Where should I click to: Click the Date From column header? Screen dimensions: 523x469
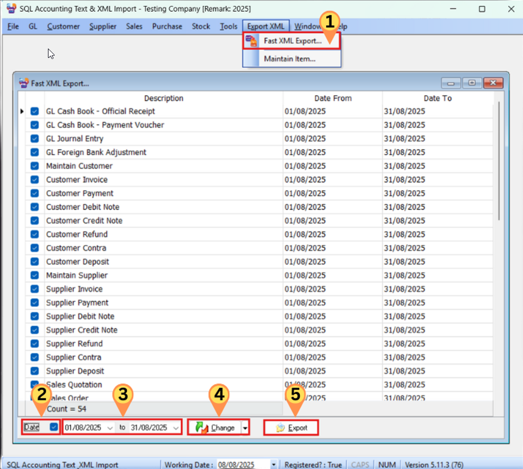point(332,98)
